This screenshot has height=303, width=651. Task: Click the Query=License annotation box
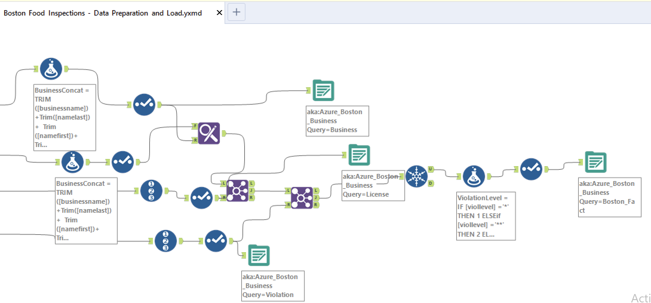[x=373, y=186]
